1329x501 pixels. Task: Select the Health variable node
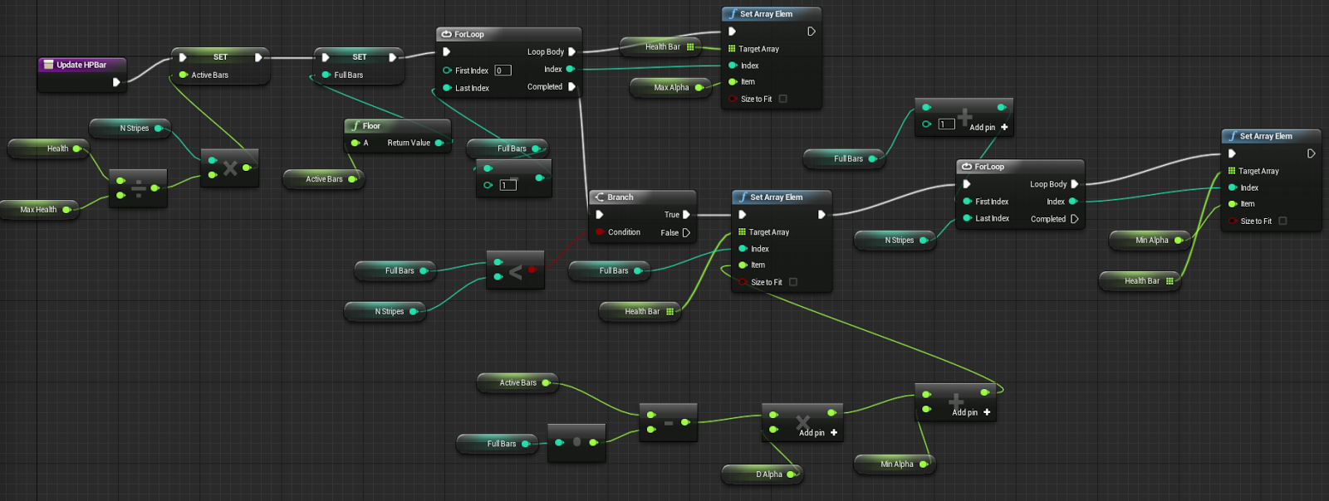[x=48, y=148]
